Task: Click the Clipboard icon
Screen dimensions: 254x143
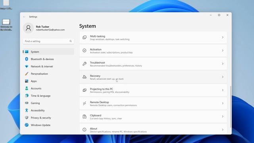Action: click(x=85, y=116)
